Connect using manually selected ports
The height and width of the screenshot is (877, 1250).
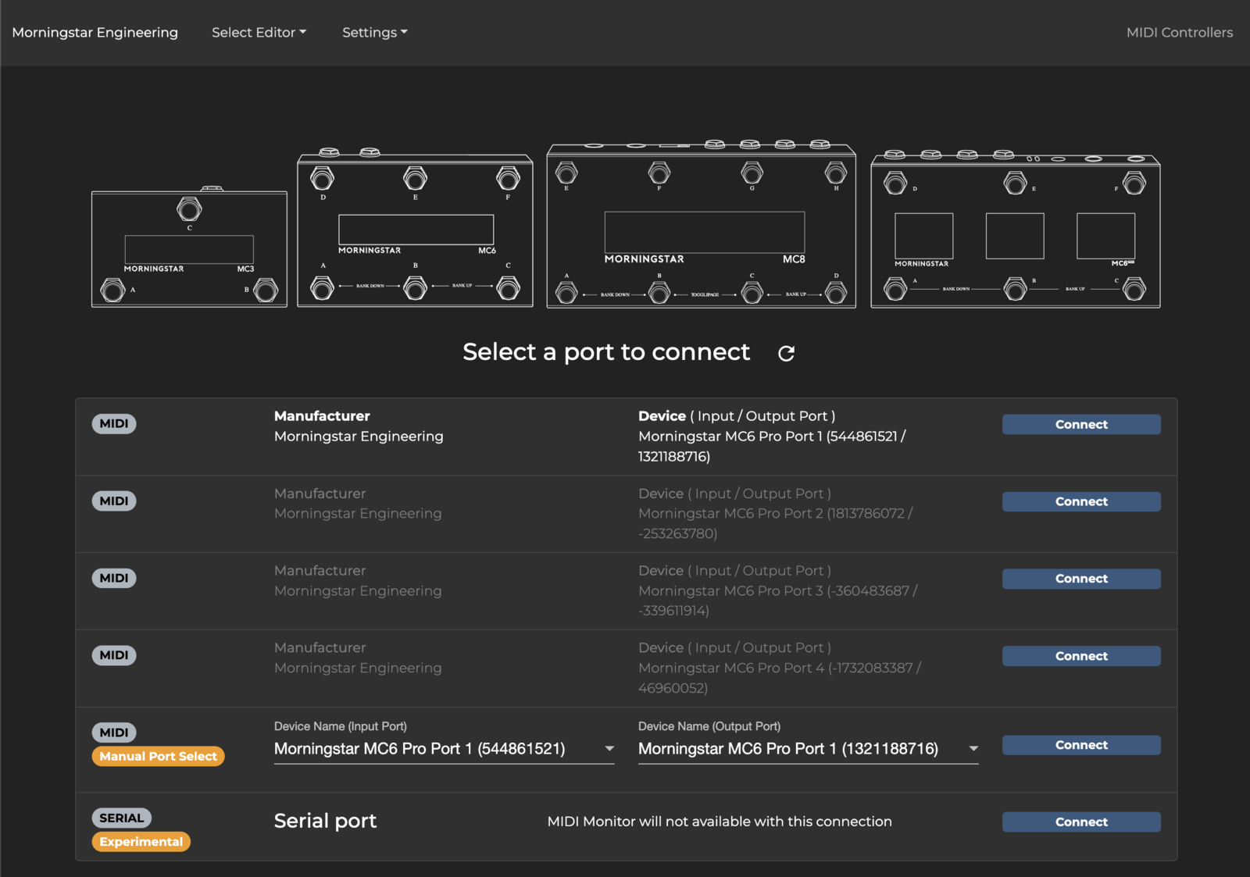pyautogui.click(x=1080, y=745)
